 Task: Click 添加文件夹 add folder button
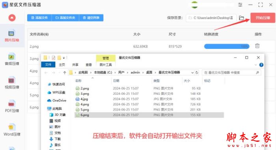coord(65,18)
